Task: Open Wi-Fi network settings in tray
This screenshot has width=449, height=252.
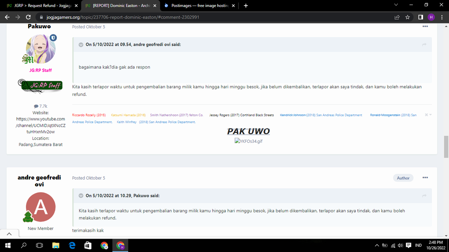Action: coord(393,245)
